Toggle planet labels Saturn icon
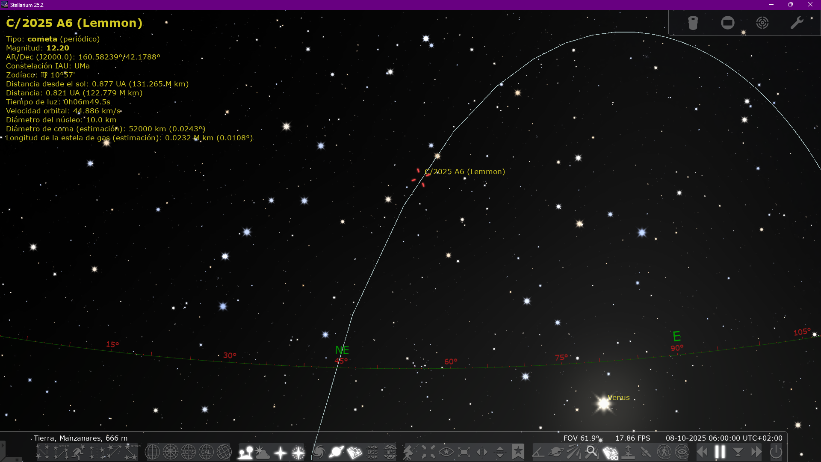Viewport: 821px width, 462px height. [x=337, y=452]
